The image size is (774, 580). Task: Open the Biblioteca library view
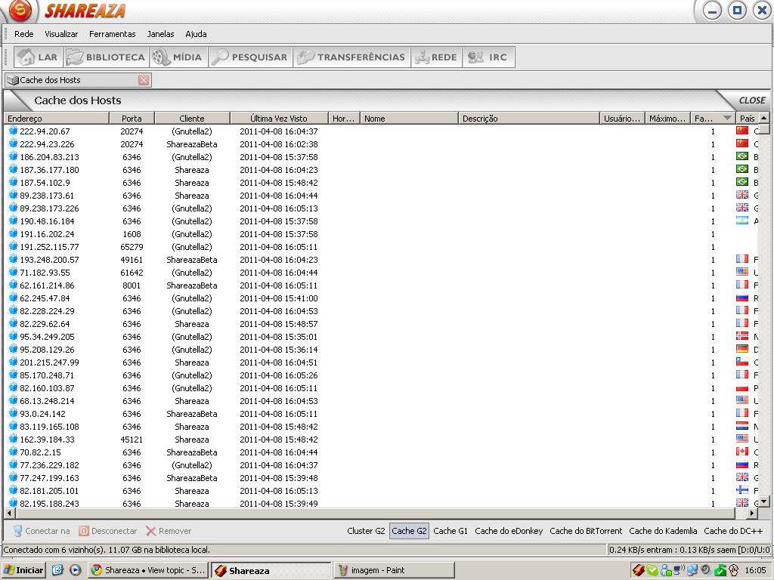tap(106, 57)
